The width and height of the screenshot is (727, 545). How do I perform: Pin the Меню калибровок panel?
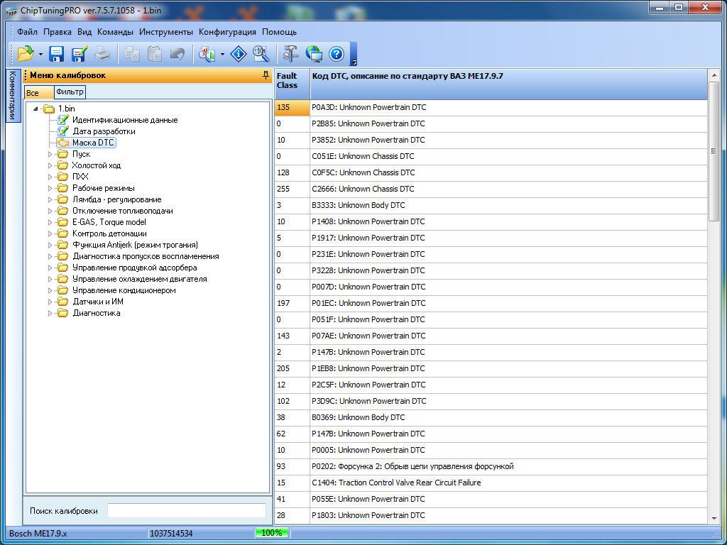coord(266,75)
